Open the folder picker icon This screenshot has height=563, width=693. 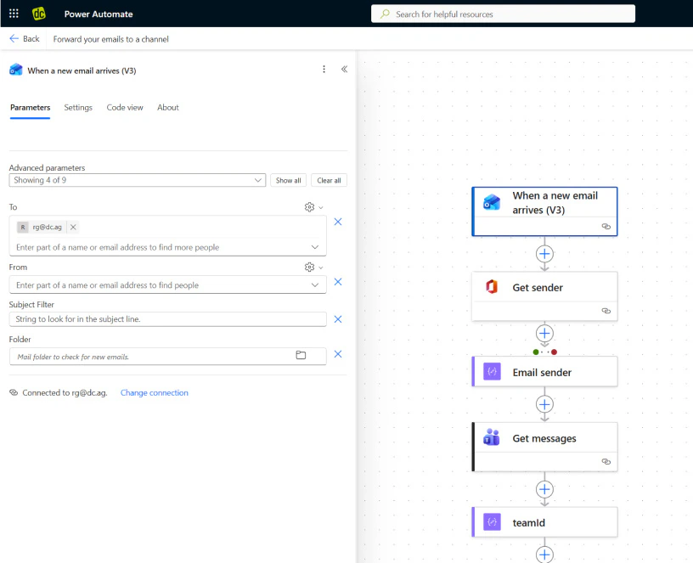click(x=301, y=355)
